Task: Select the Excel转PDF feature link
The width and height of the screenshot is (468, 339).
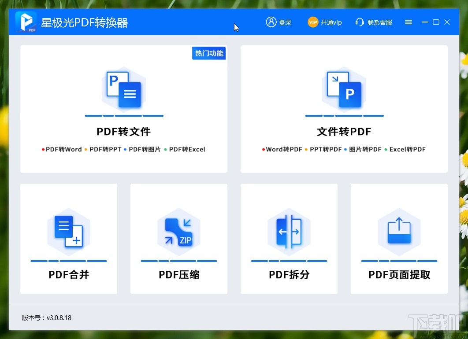Action: tap(408, 149)
